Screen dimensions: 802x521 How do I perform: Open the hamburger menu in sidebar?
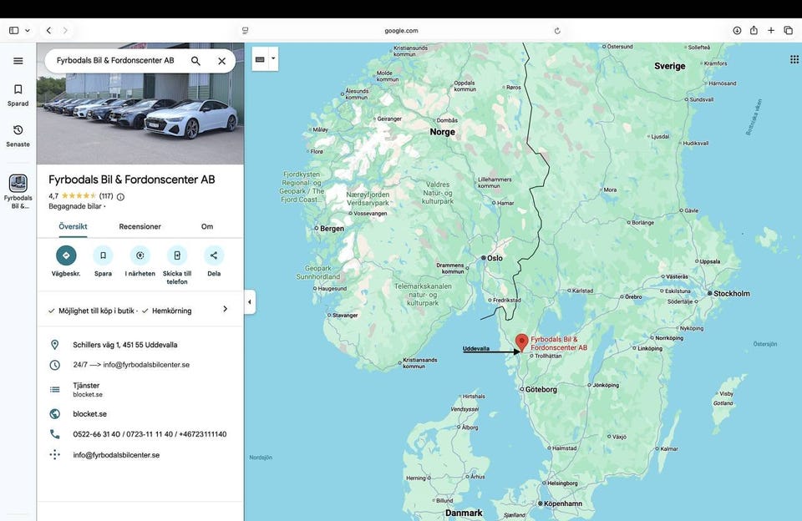click(18, 61)
